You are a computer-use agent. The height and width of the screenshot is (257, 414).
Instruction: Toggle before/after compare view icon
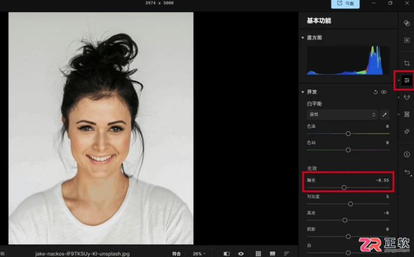tap(226, 253)
